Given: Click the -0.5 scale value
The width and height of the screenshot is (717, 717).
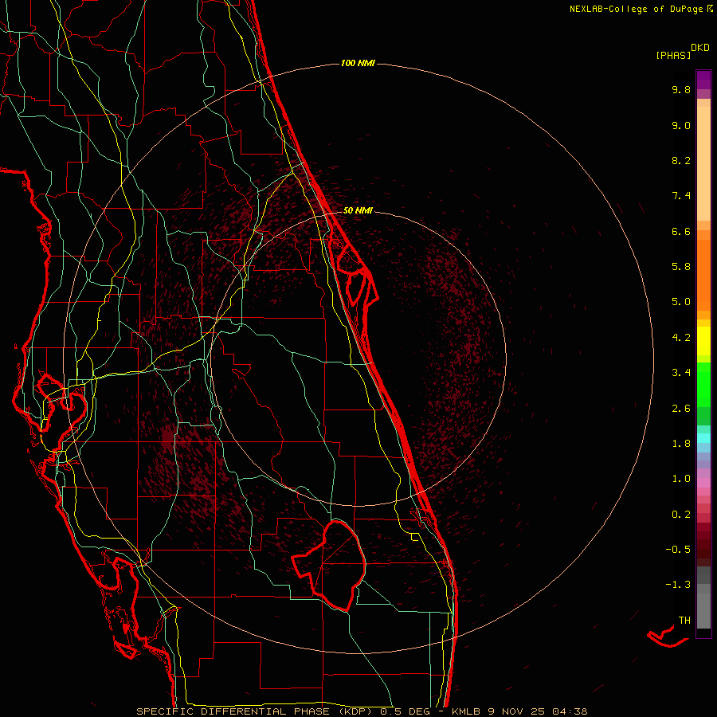Looking at the screenshot, I should click(678, 550).
